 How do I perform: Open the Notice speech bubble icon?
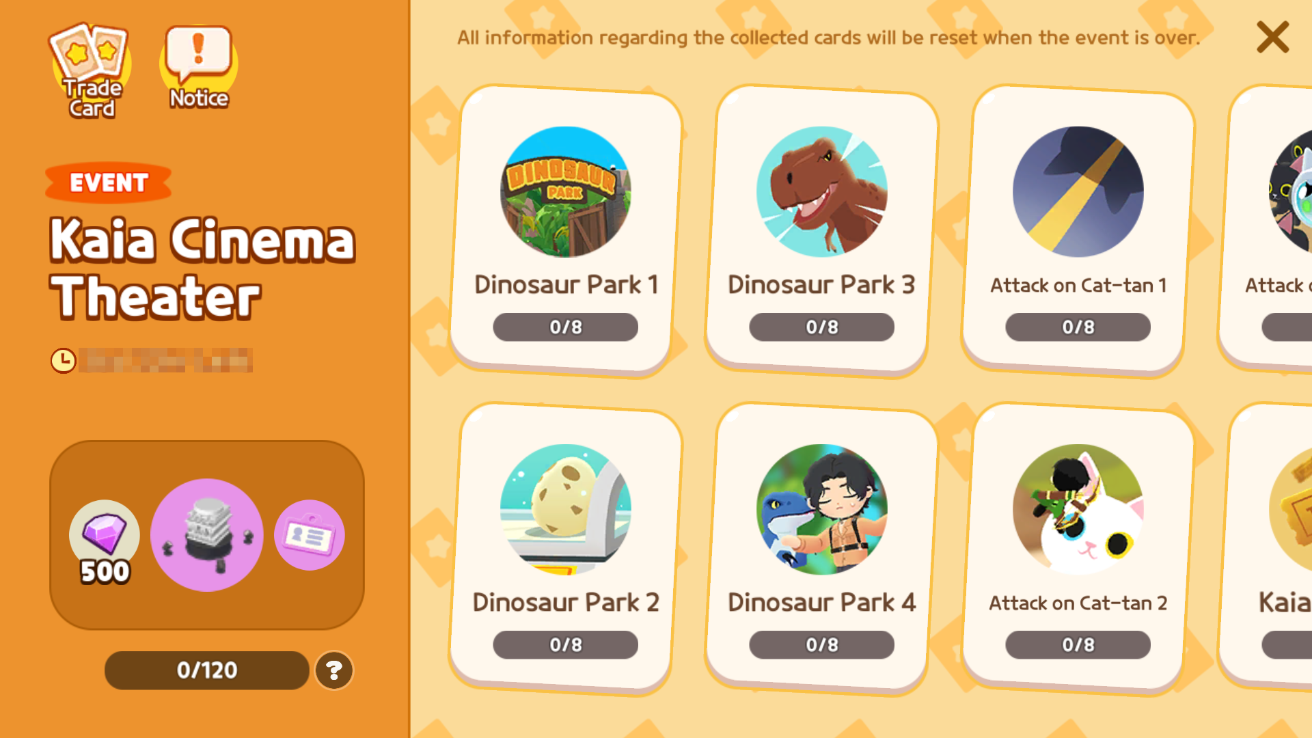pos(198,68)
